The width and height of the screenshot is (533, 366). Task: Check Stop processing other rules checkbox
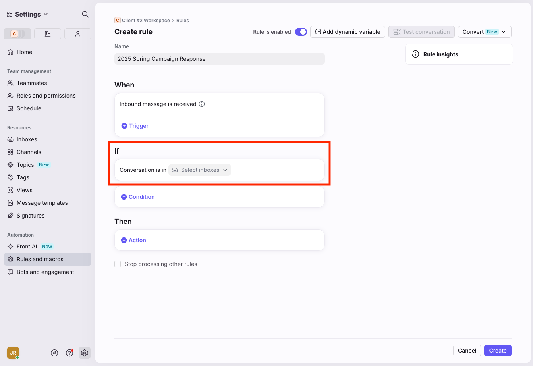(118, 264)
